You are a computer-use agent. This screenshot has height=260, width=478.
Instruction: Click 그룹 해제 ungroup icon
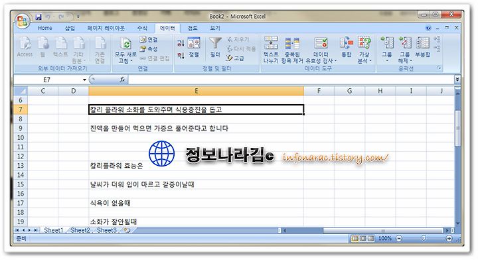(405, 43)
